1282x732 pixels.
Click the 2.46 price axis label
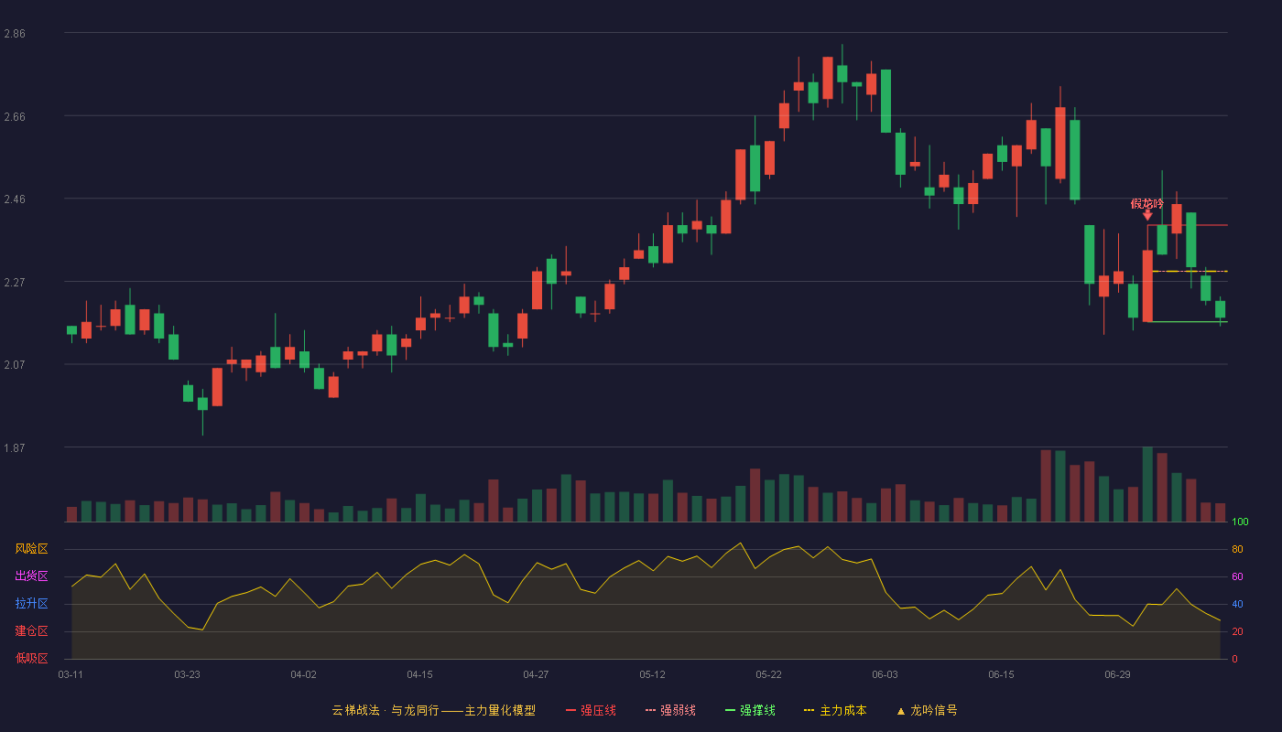tap(15, 199)
